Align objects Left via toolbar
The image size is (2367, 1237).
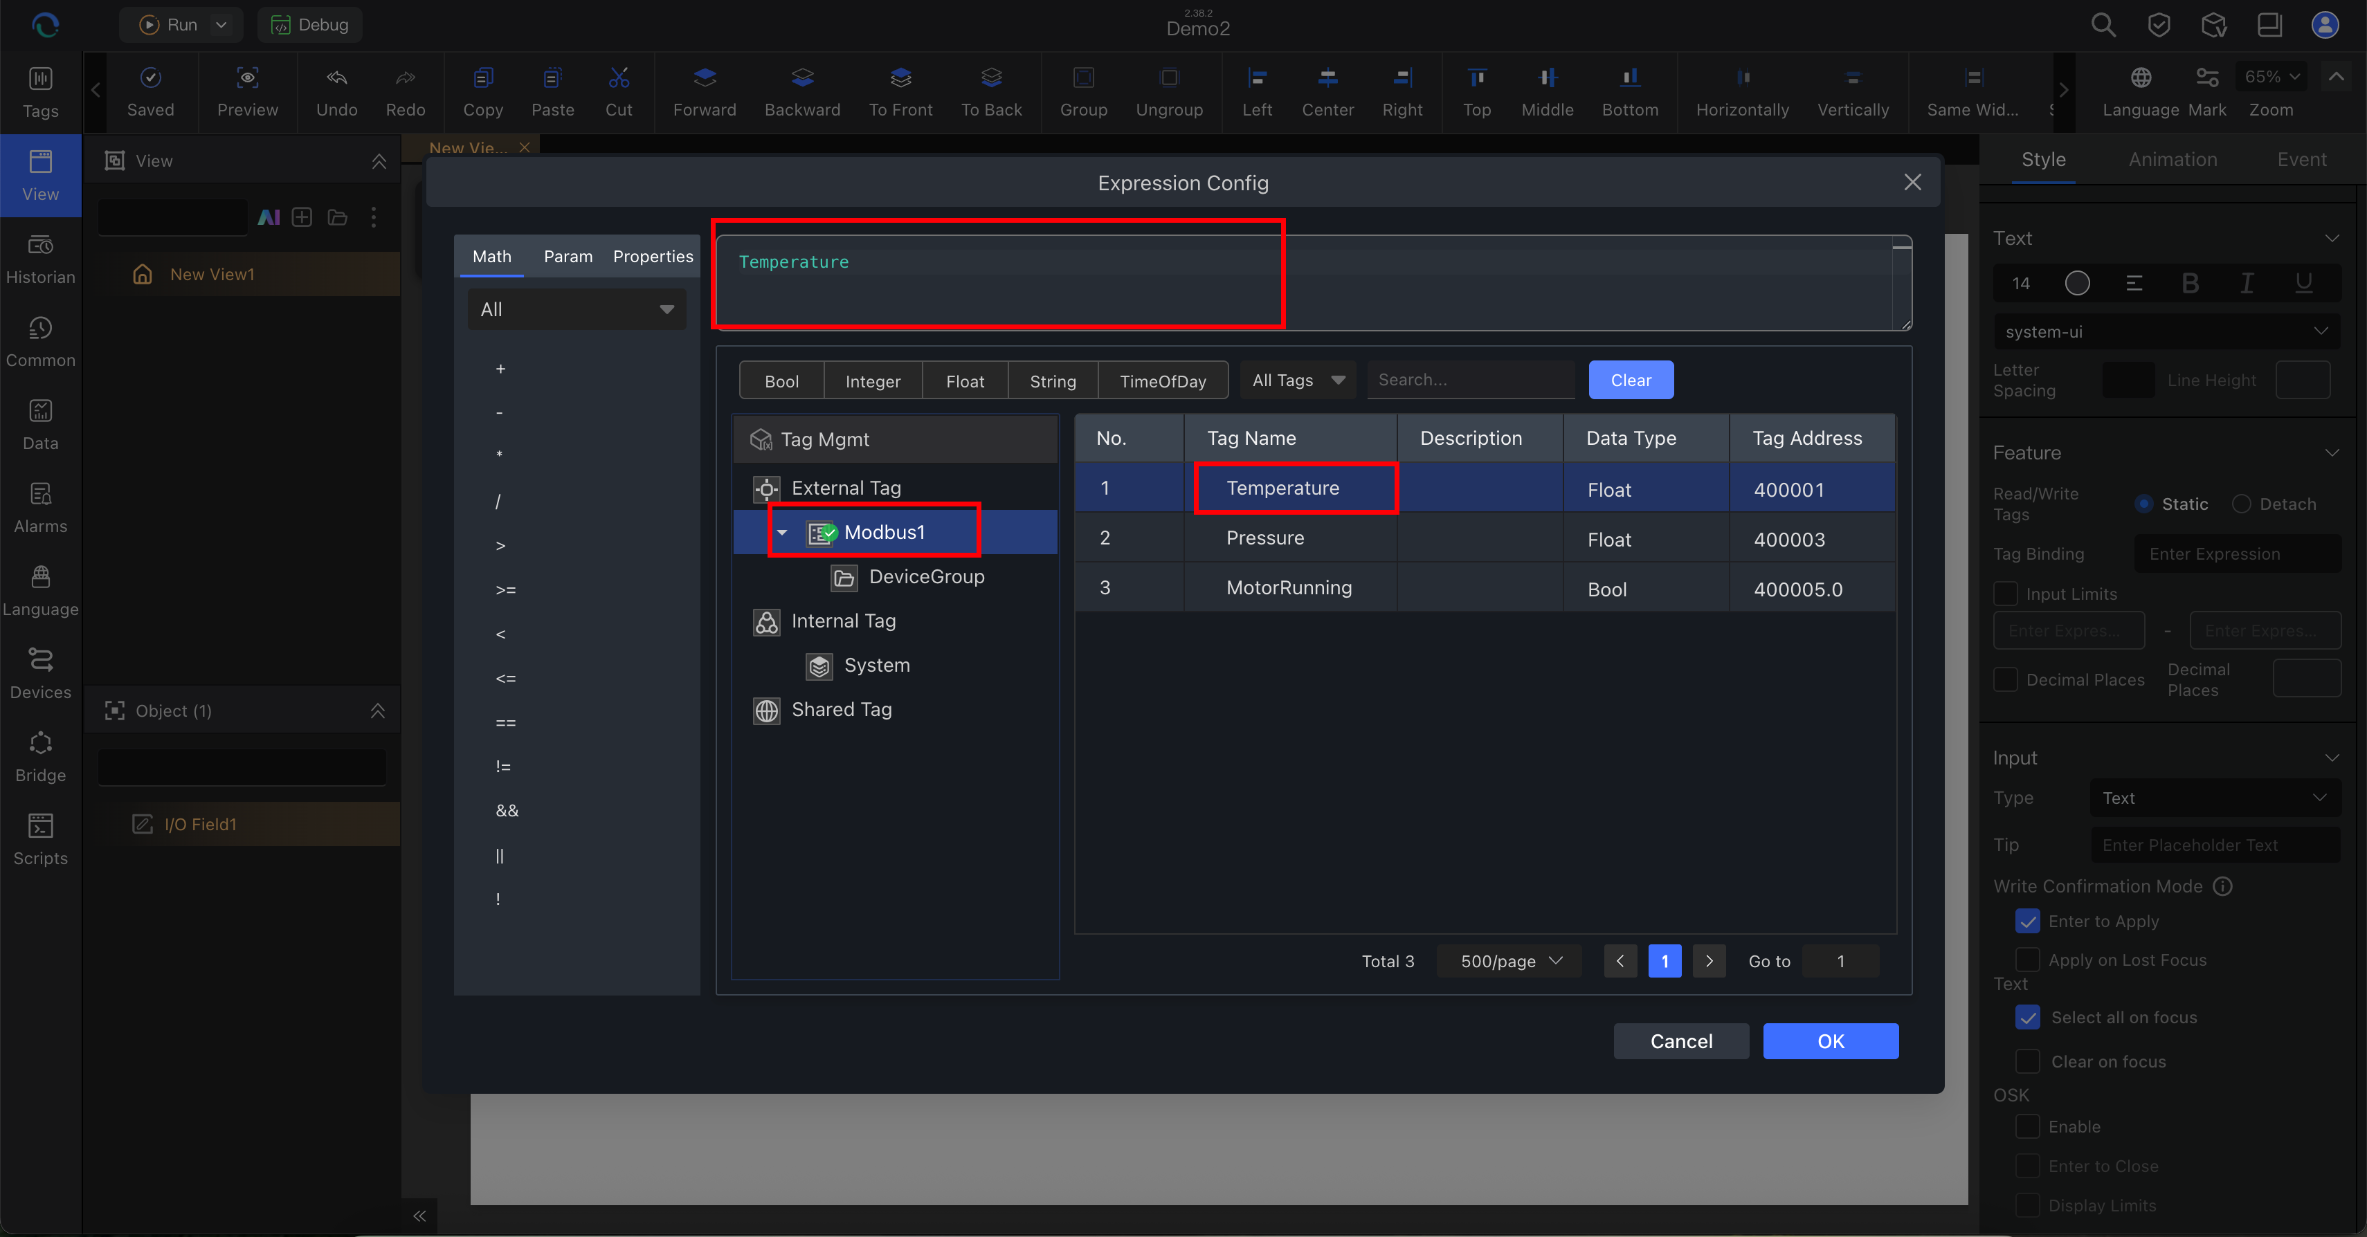coord(1257,92)
